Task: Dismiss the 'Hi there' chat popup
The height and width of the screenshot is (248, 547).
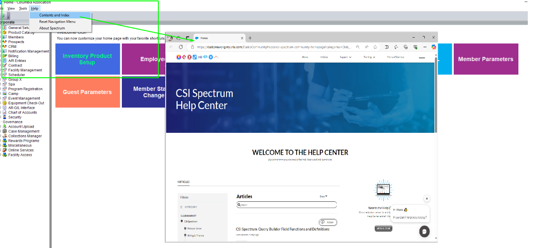Action: click(427, 199)
